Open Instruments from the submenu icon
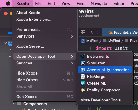Viewport: 138px width, 110px height. 83,56
